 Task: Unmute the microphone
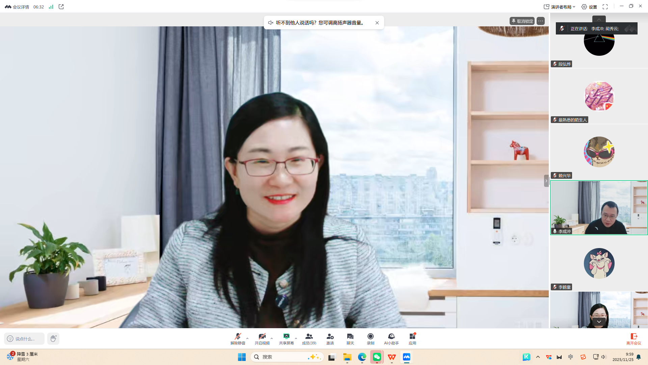point(238,337)
